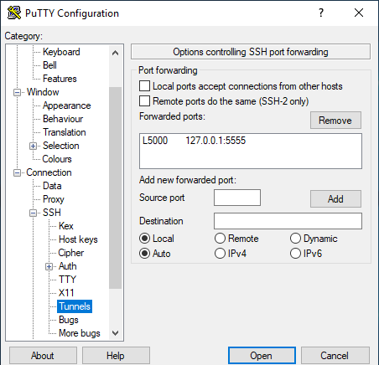Remove the selected forwarded port
The height and width of the screenshot is (365, 379).
point(335,121)
